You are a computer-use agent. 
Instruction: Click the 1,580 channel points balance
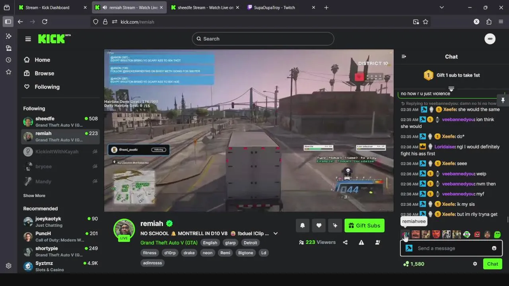click(x=414, y=264)
